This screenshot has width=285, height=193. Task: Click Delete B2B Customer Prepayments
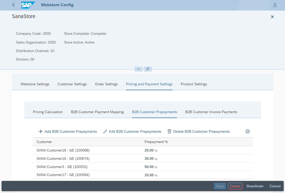[198, 131]
